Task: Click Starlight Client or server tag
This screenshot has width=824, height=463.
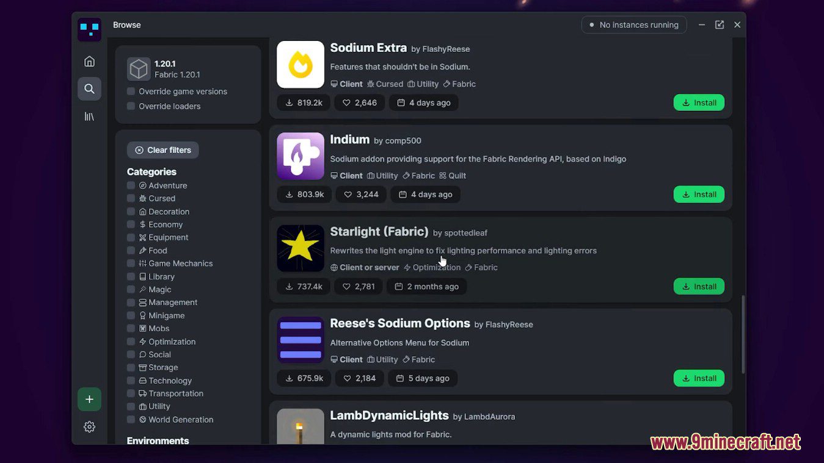Action: [365, 267]
